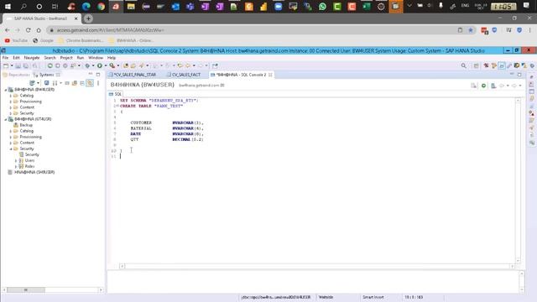Expand the Users node
The width and height of the screenshot is (537, 302).
(x=16, y=160)
